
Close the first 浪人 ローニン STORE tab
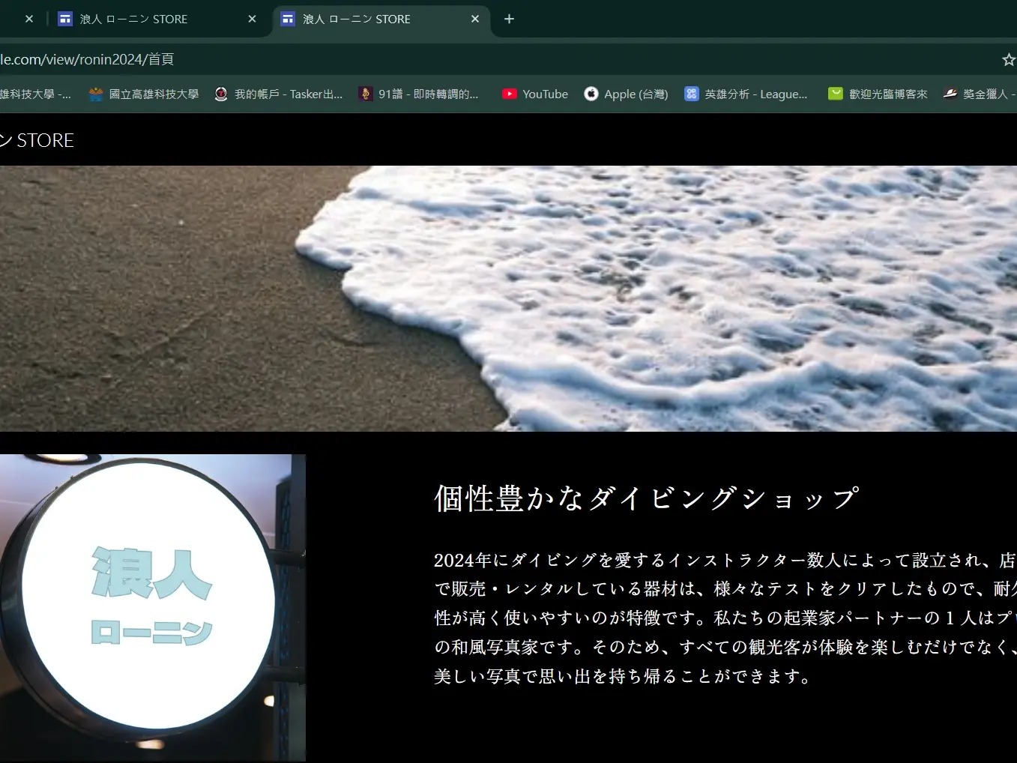pyautogui.click(x=251, y=19)
